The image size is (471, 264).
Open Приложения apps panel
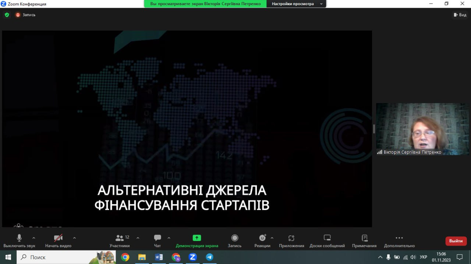coord(291,241)
